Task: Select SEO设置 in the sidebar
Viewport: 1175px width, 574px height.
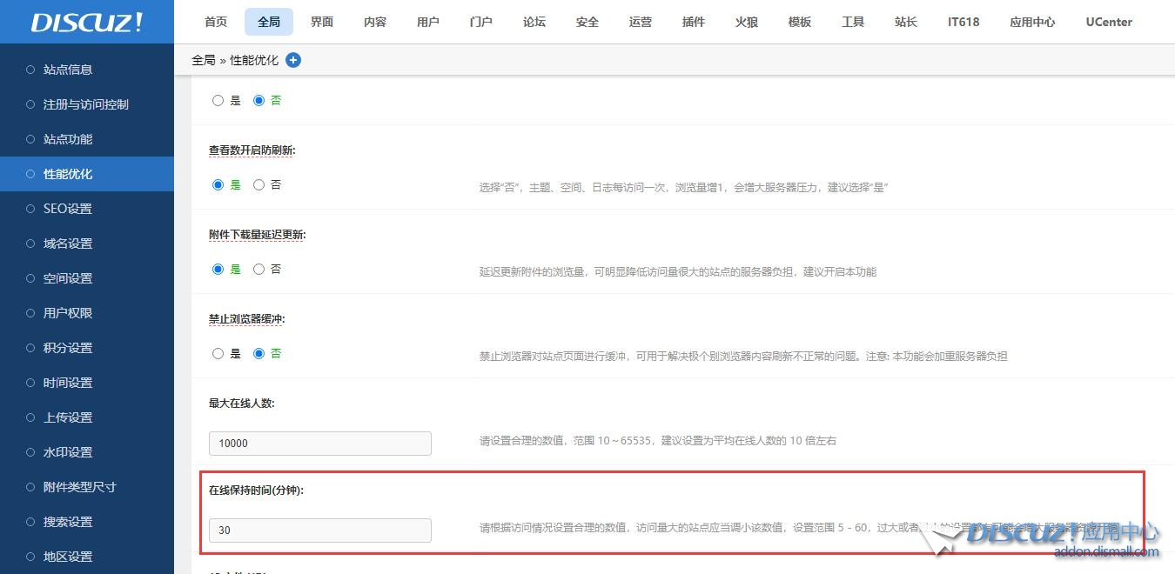Action: click(68, 209)
